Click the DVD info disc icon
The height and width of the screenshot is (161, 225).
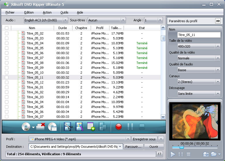53,127
